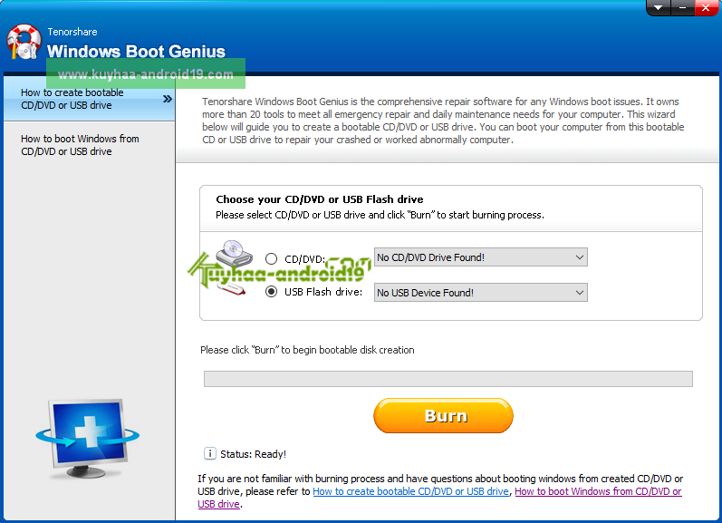
Task: Click the Status: Ready! text
Action: (x=254, y=454)
